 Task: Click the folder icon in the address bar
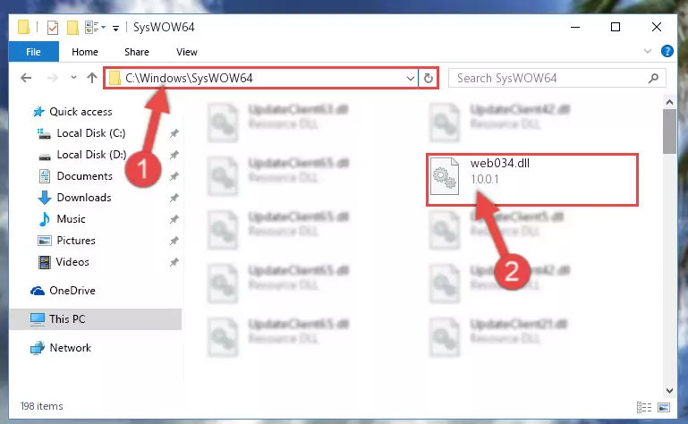[115, 79]
